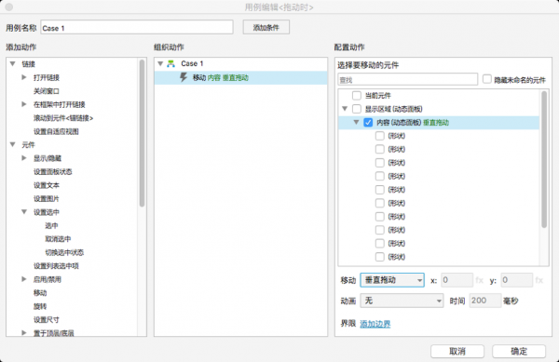Screen dimensions: 559x362
Task: Confirm with the 确定 button
Action: 519,352
